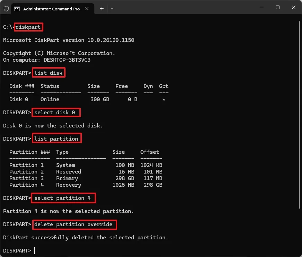
Task: Open a new terminal tab with plus button
Action: (101, 9)
